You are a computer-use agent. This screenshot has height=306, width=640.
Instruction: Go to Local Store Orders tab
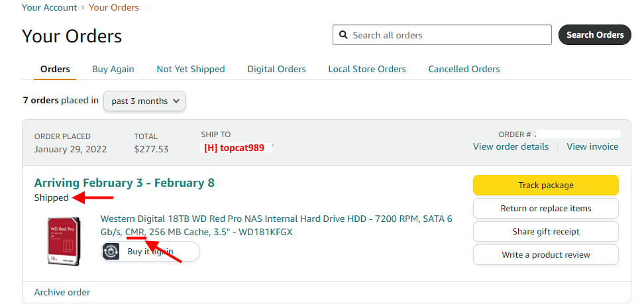coord(367,69)
